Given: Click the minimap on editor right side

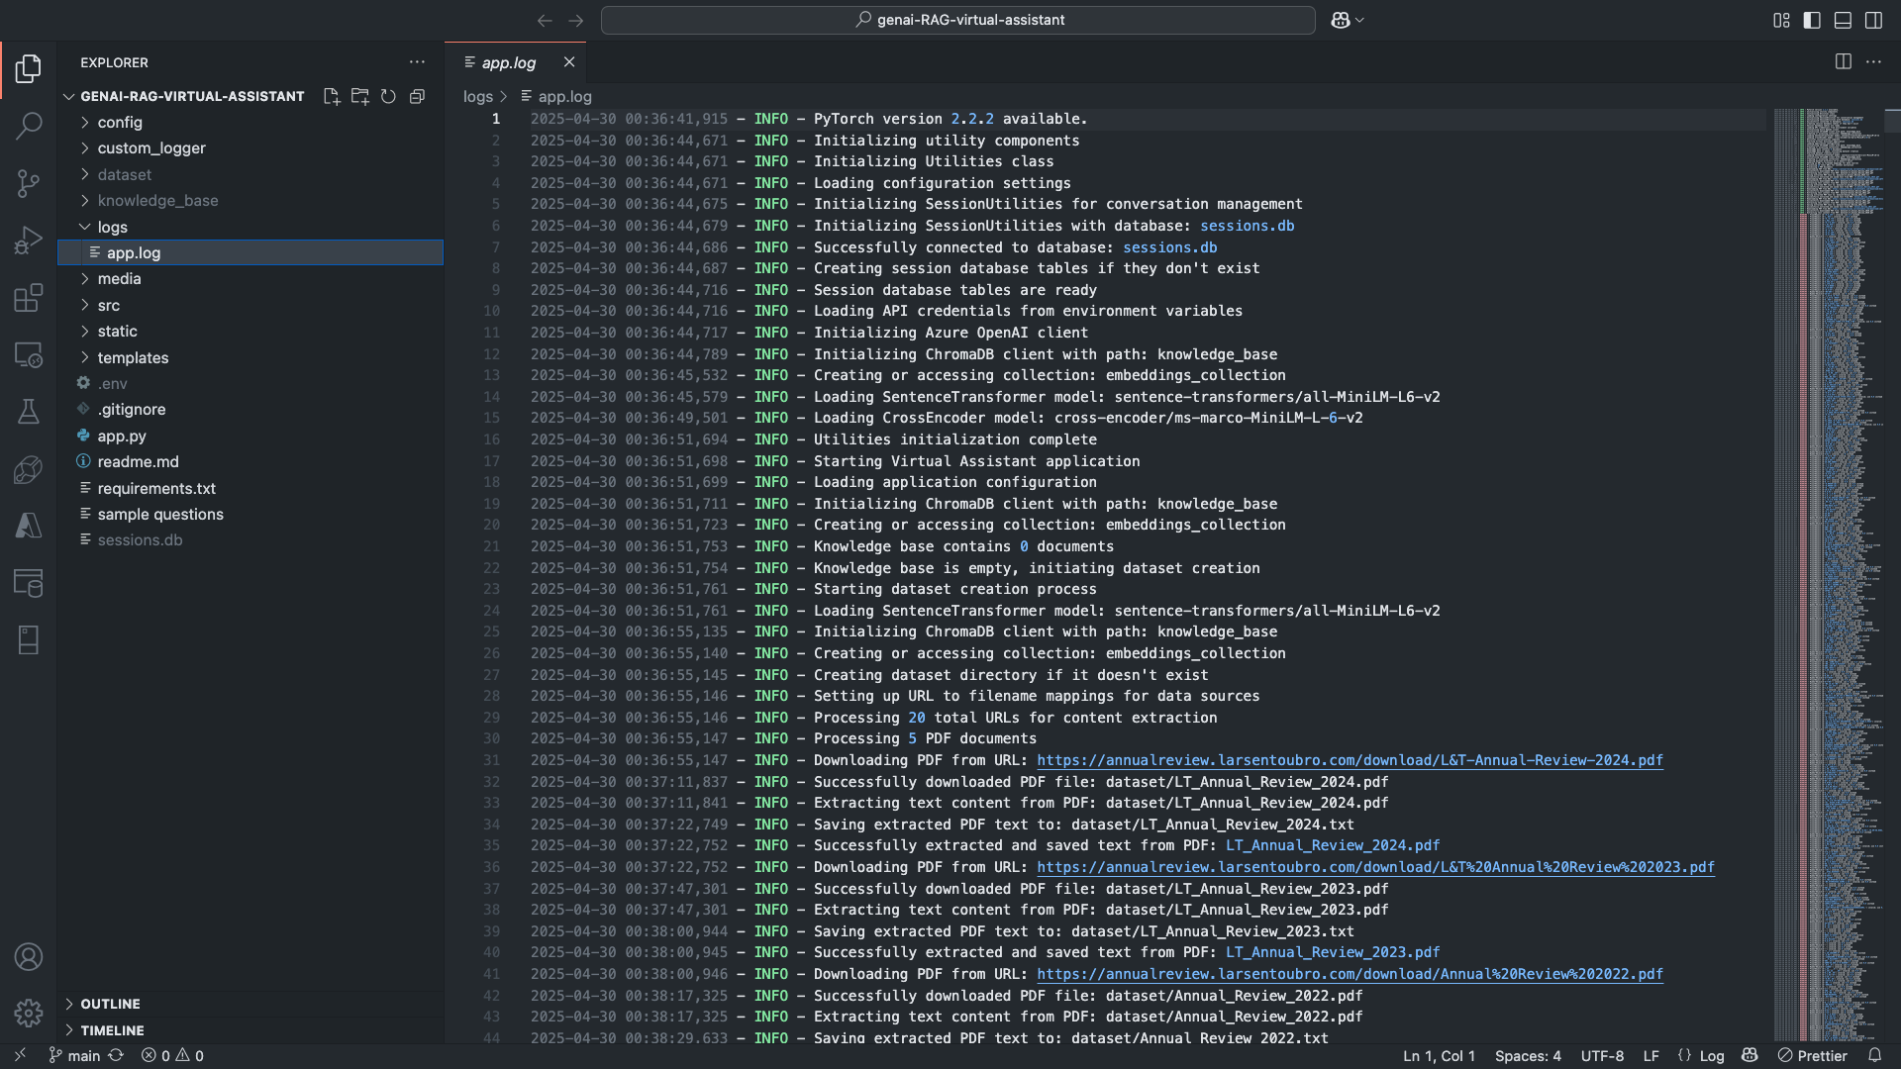Looking at the screenshot, I should coord(1827,574).
